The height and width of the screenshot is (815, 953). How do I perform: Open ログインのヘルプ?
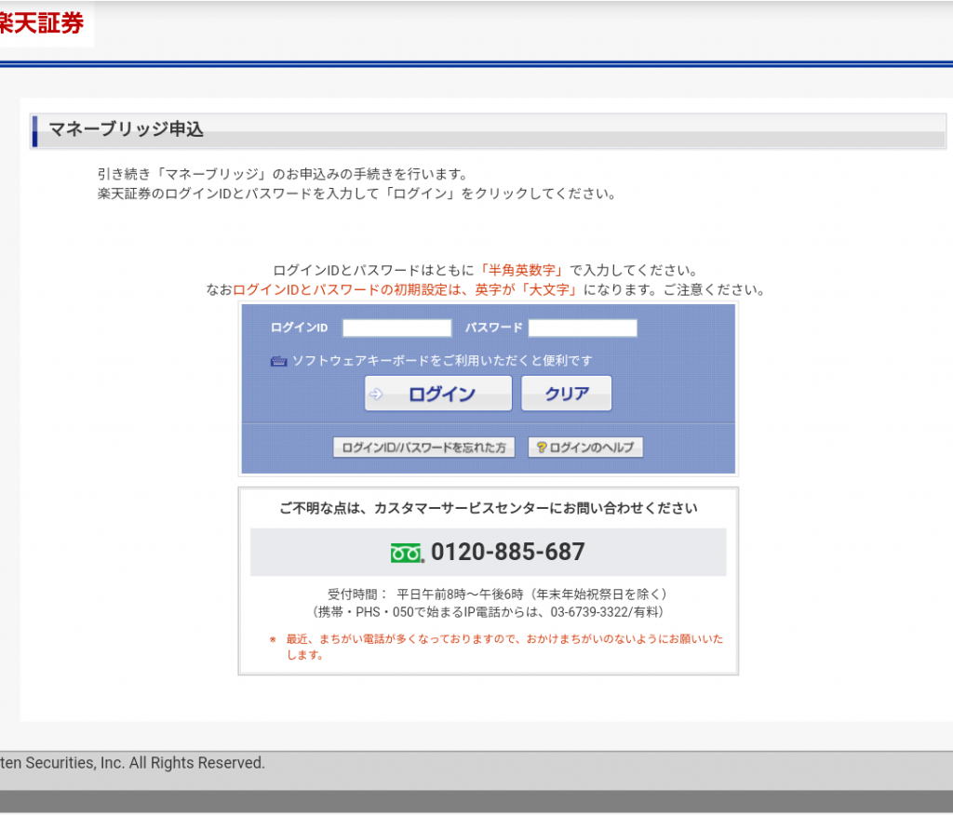(585, 448)
